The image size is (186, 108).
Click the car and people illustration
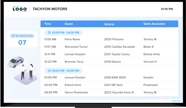tap(22, 70)
